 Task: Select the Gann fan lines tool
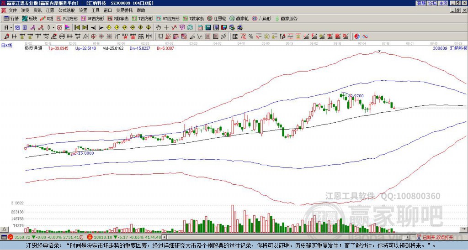(168, 36)
